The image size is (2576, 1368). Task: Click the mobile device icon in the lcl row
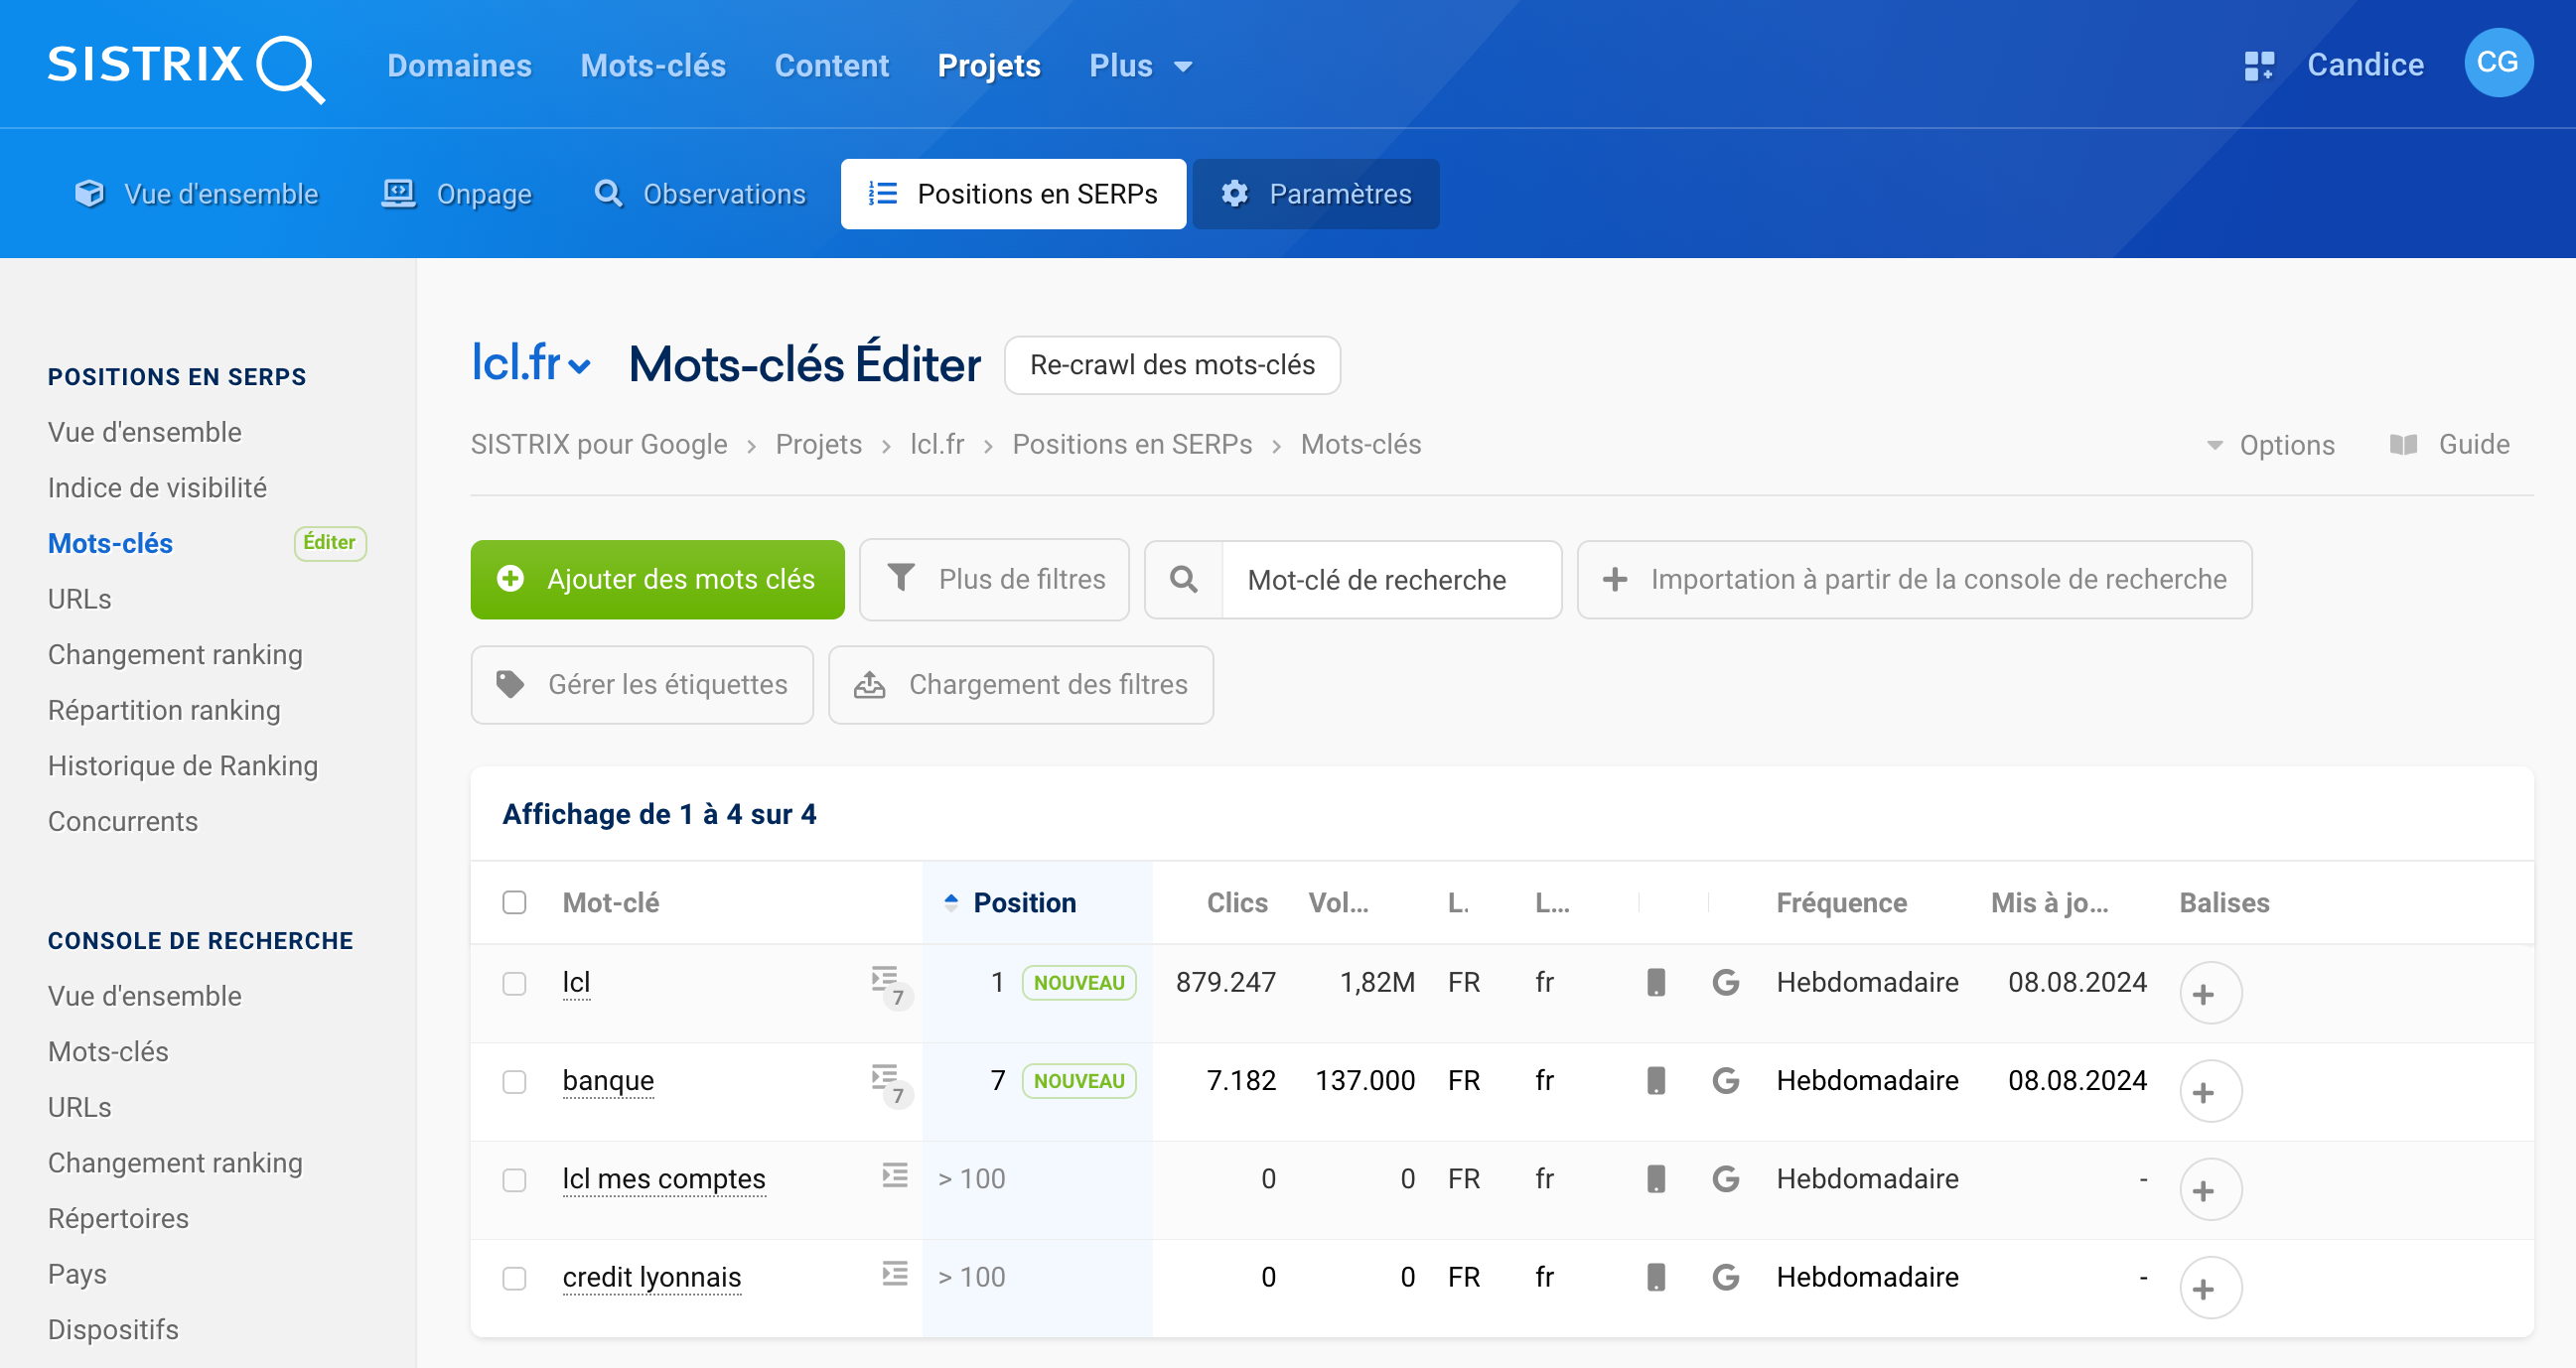1656,982
